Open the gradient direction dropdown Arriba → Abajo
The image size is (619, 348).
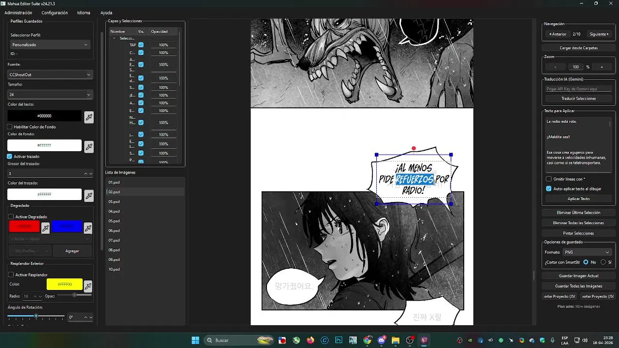[x=50, y=239]
